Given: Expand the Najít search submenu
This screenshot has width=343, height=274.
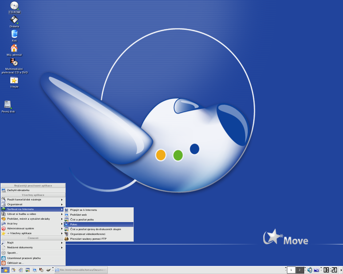Looking at the screenshot, I should (x=33, y=243).
